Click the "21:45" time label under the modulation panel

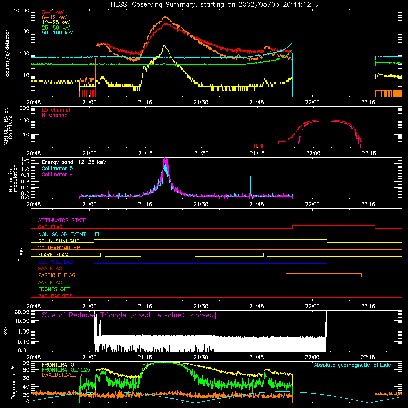(x=257, y=205)
